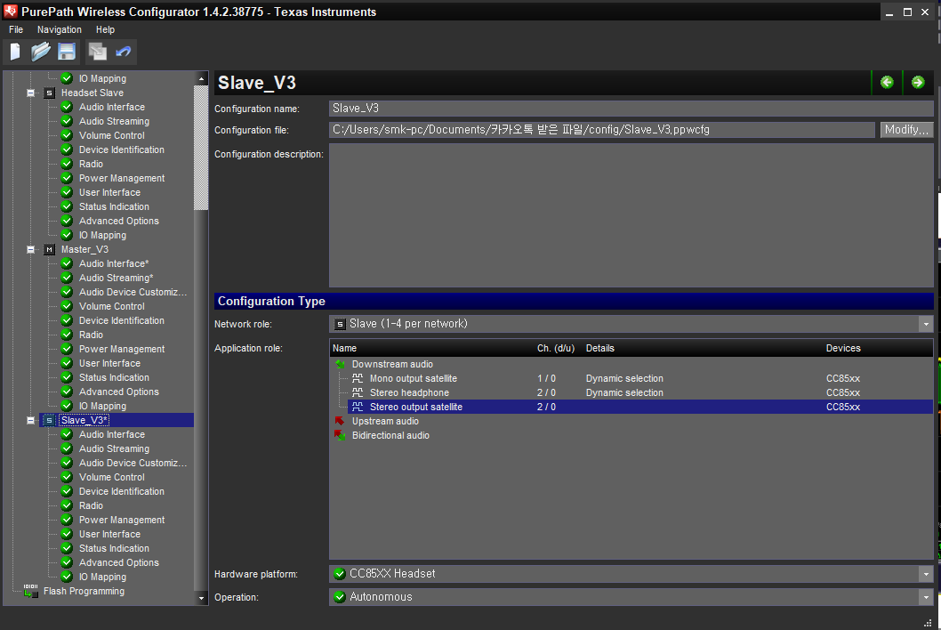Click icon next to Stereo headphone

point(358,392)
